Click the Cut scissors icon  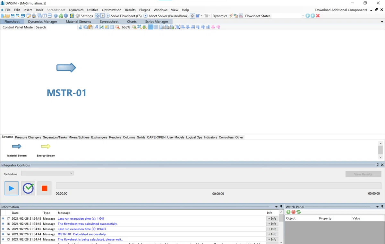81,27
